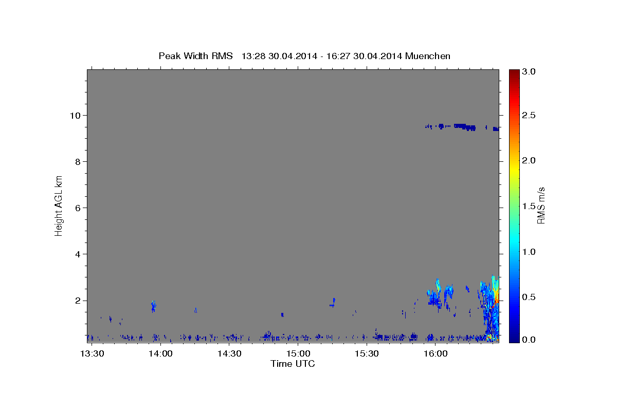This screenshot has height=411, width=617.
Task: Click the 15:30 time tick label
Action: tap(367, 354)
